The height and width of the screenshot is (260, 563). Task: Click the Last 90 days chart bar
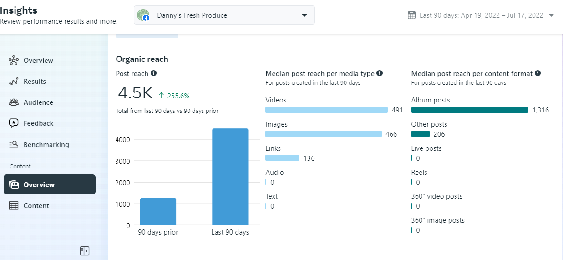[230, 177]
